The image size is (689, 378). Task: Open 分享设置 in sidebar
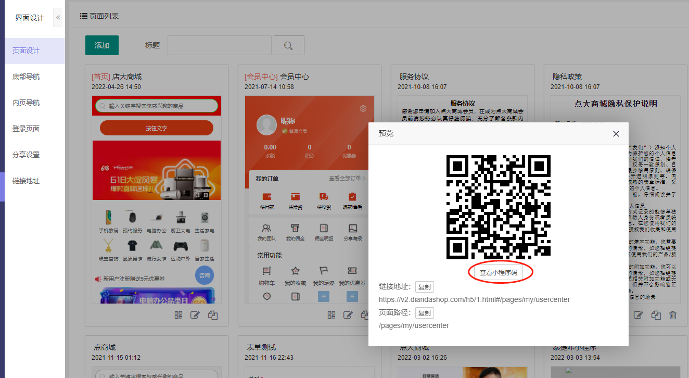(26, 155)
